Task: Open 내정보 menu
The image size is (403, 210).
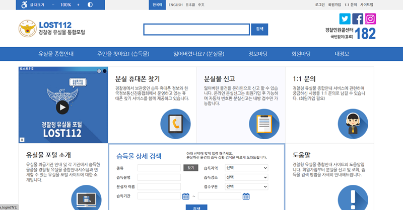Action: [x=342, y=54]
